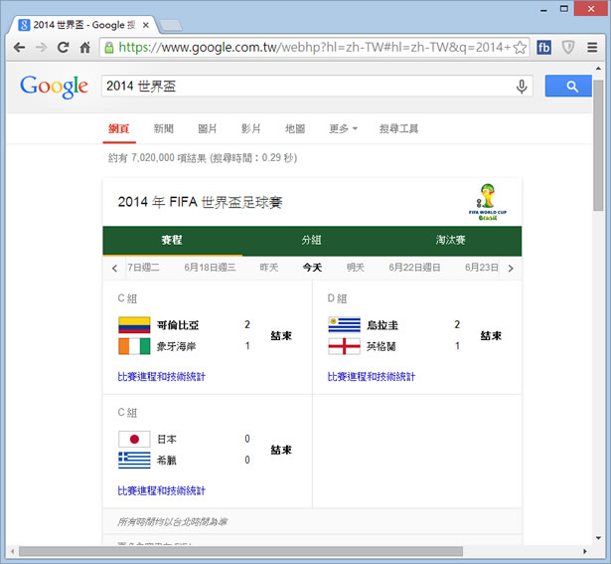Open match stats link for Colombia game
Image resolution: width=611 pixels, height=564 pixels.
click(161, 376)
